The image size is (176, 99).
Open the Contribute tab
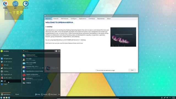pos(92,19)
